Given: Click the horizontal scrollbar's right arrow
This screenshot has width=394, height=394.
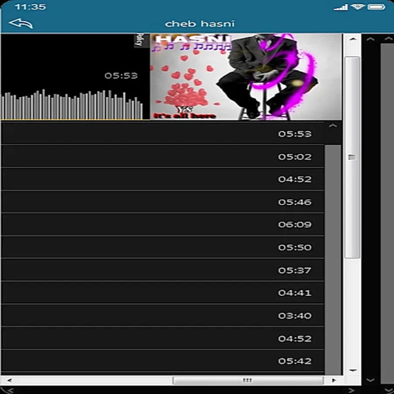Looking at the screenshot, I should coord(334,380).
